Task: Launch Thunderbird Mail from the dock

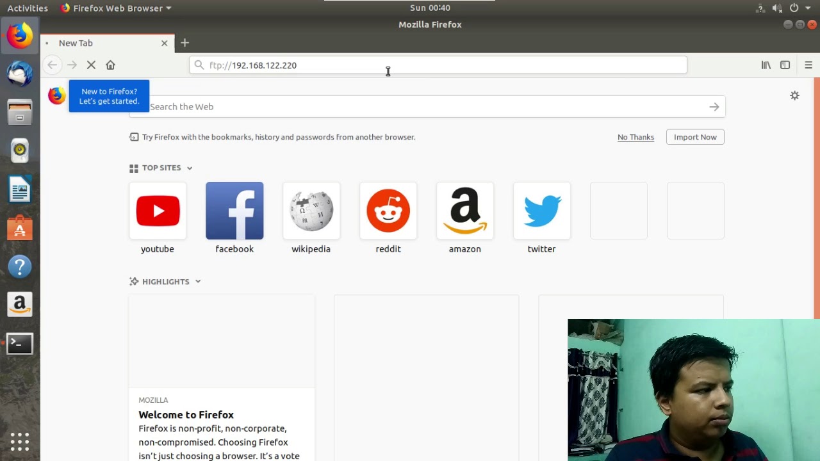Action: coord(20,74)
